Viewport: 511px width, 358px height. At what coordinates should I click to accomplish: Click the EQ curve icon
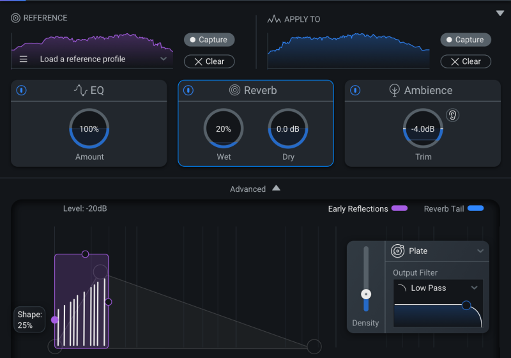[80, 90]
